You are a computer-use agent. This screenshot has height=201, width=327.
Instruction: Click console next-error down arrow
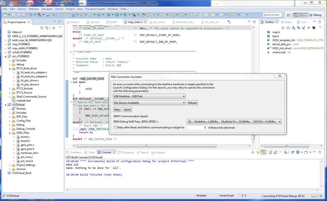[253, 152]
